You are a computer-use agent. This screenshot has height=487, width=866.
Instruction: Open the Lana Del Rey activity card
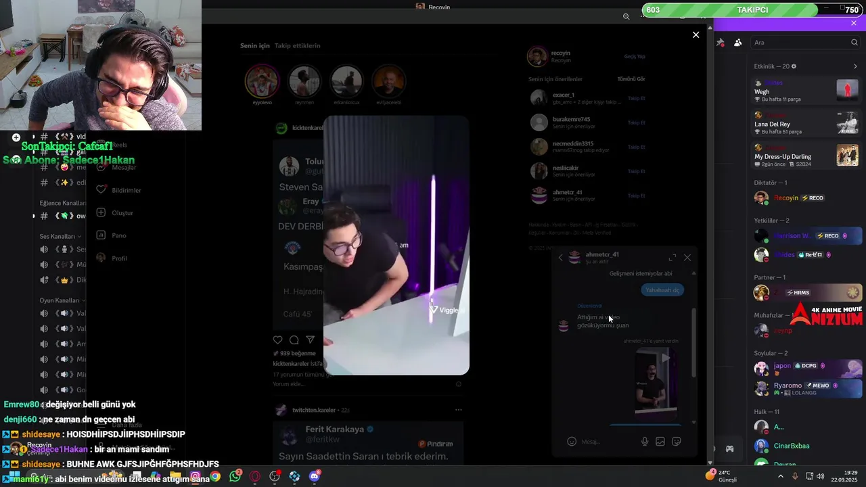tap(806, 123)
